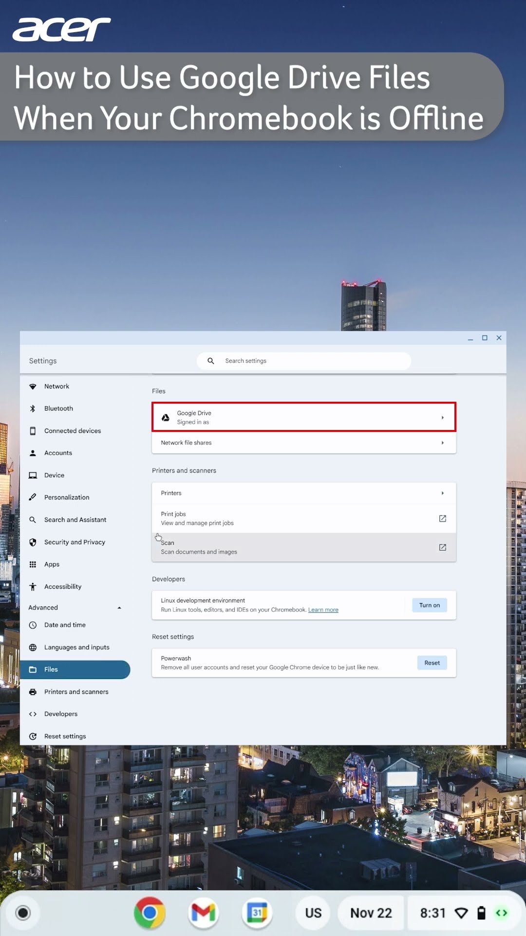This screenshot has height=936, width=526.
Task: Select Connected devices in sidebar
Action: (75, 431)
